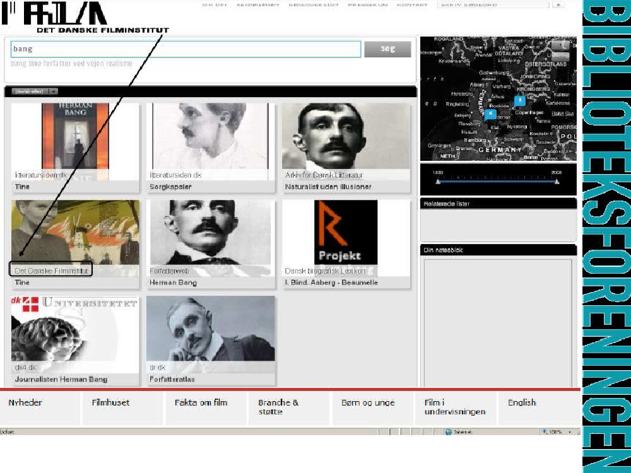Click the main search box containing 'bang'
Screen dimensions: 631x473
click(x=186, y=49)
